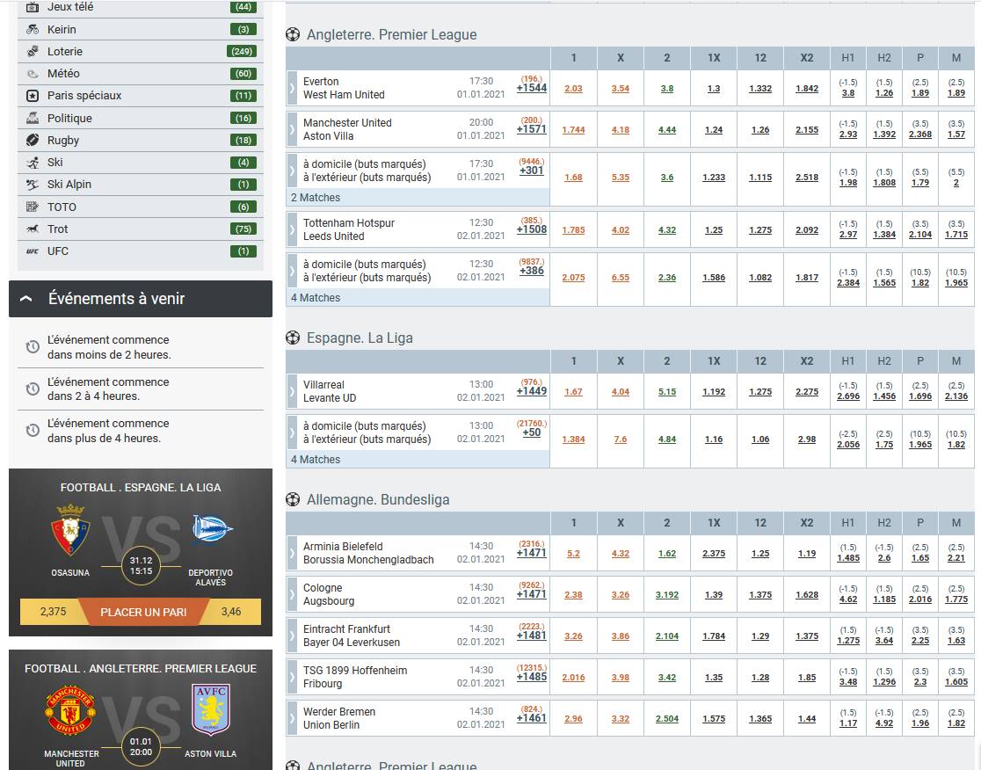Viewport: 981px width, 770px height.
Task: Expand the Everton vs West Ham match row
Action: pos(291,88)
